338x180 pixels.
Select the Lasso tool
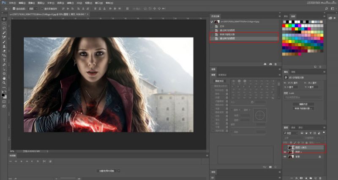(x=4, y=28)
